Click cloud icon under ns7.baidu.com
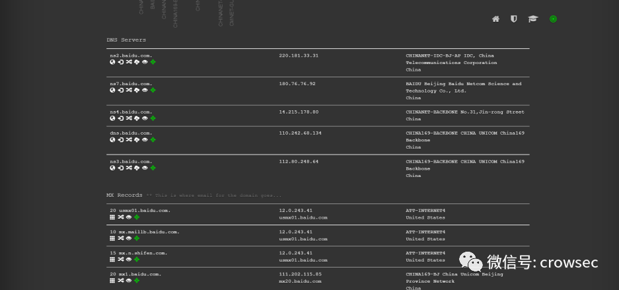This screenshot has height=290, width=619. coord(137,90)
